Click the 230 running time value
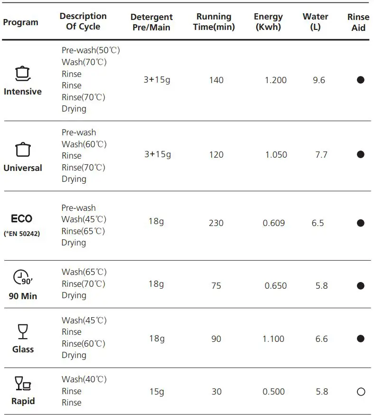The image size is (374, 415). (x=216, y=223)
